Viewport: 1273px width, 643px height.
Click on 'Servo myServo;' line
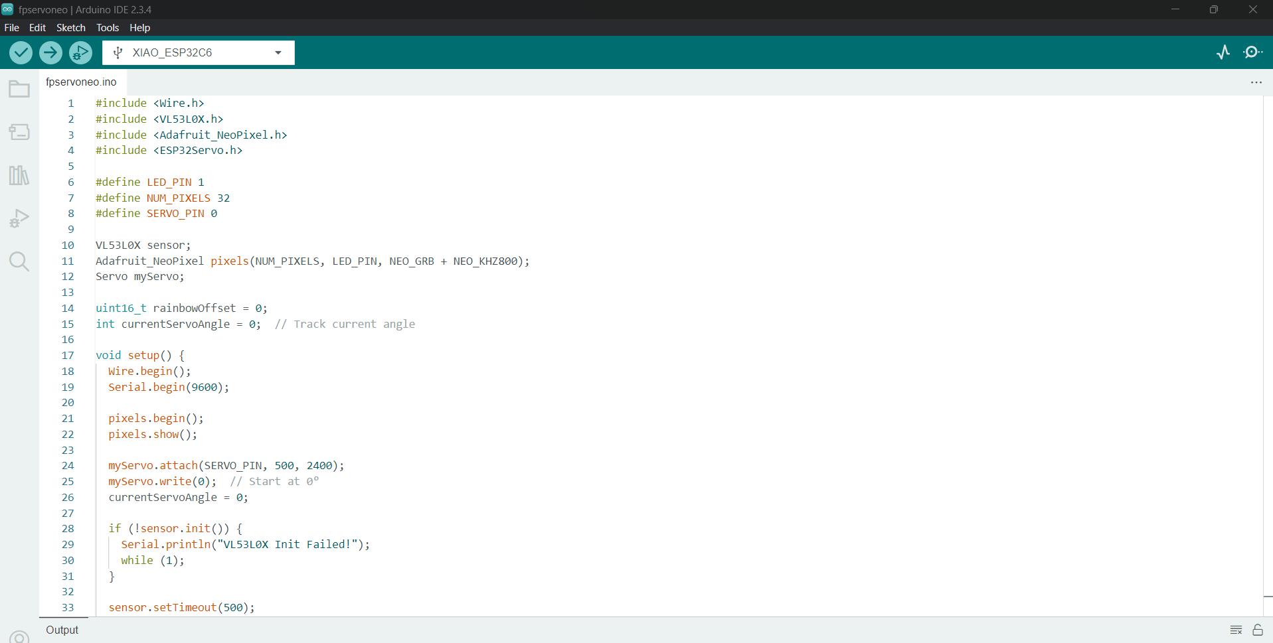pos(140,277)
